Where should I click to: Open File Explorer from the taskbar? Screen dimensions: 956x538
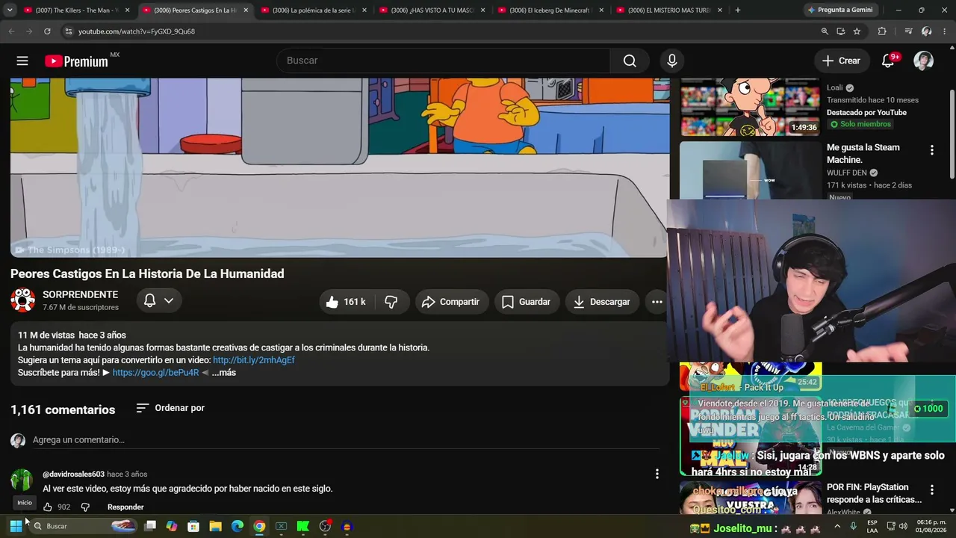pyautogui.click(x=216, y=526)
